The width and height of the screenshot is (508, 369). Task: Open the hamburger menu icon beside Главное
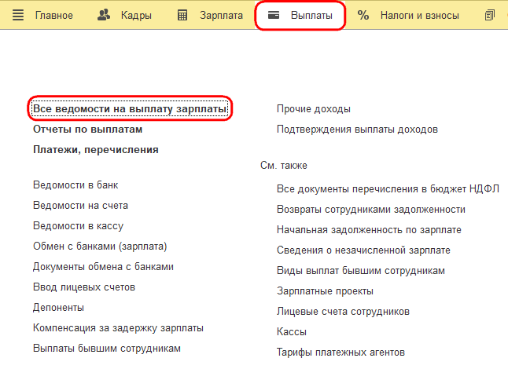(x=18, y=15)
